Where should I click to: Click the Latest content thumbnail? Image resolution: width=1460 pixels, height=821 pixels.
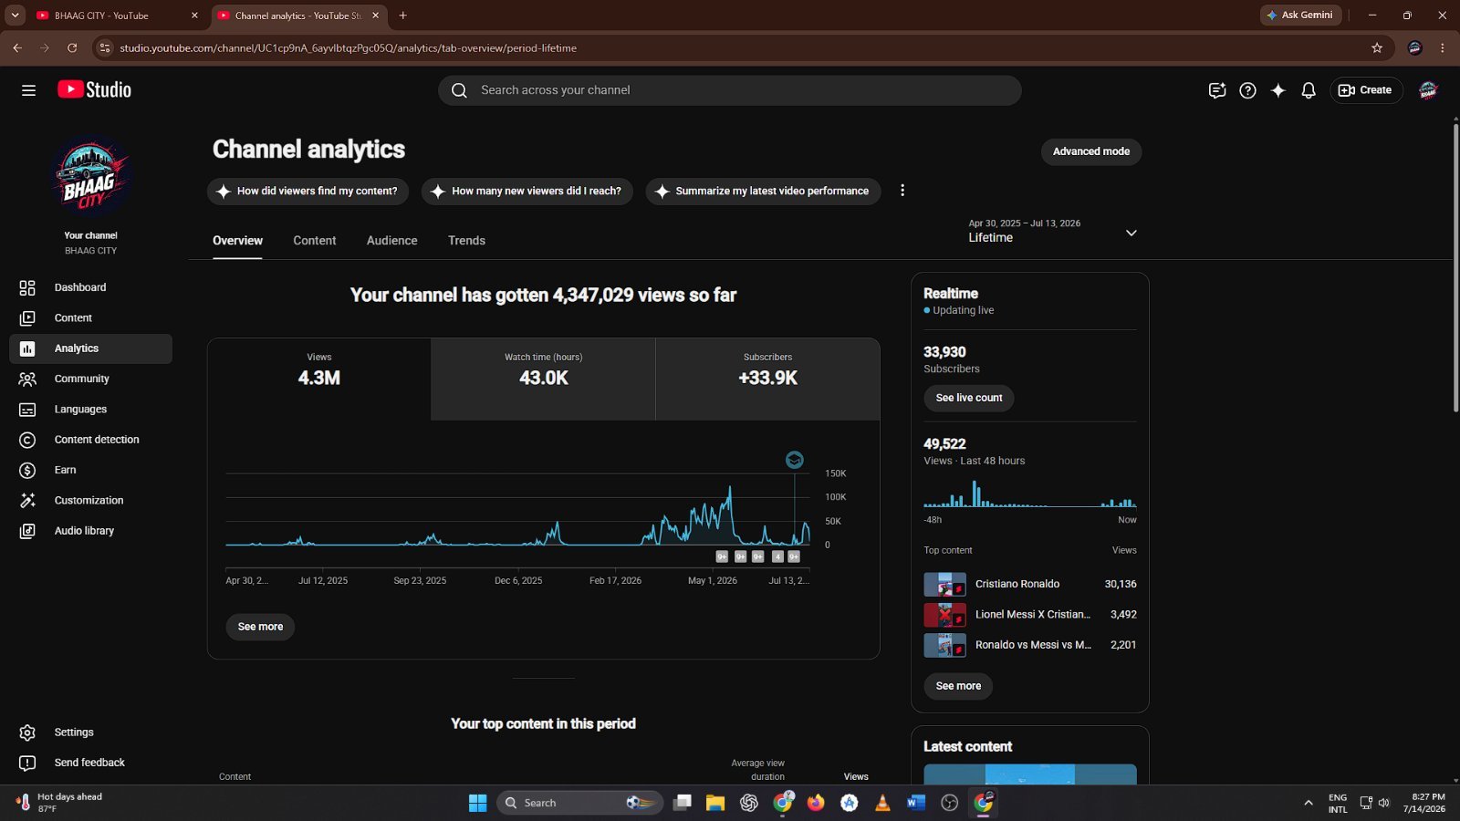[x=1030, y=774]
